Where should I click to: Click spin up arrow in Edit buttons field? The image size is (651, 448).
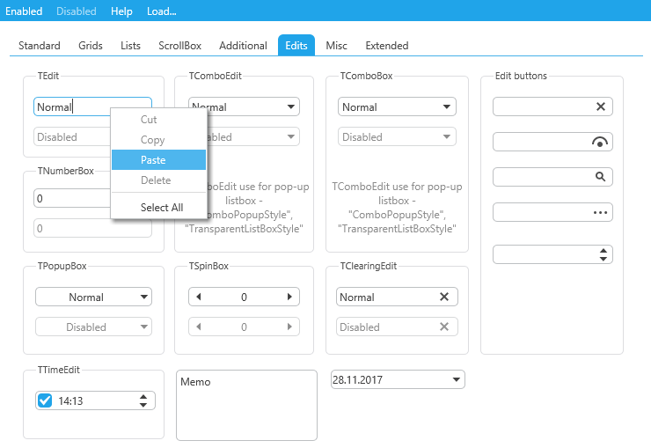click(603, 251)
